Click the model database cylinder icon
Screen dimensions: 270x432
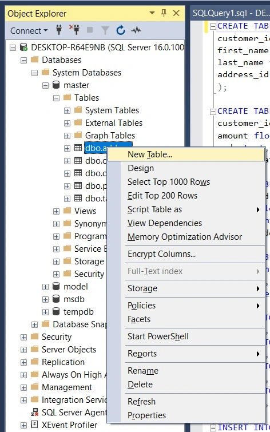(x=56, y=287)
